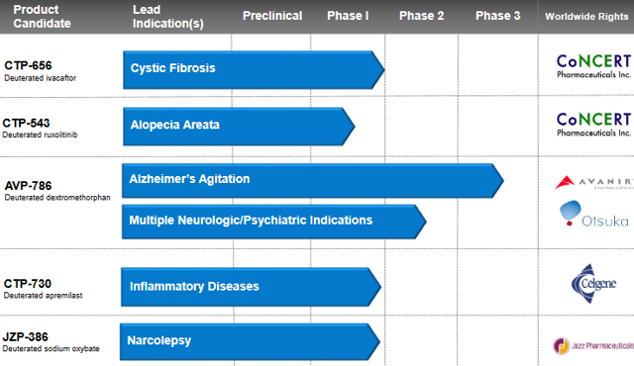Image resolution: width=634 pixels, height=366 pixels.
Task: Click the CTP-730 product candidate label
Action: click(x=43, y=289)
